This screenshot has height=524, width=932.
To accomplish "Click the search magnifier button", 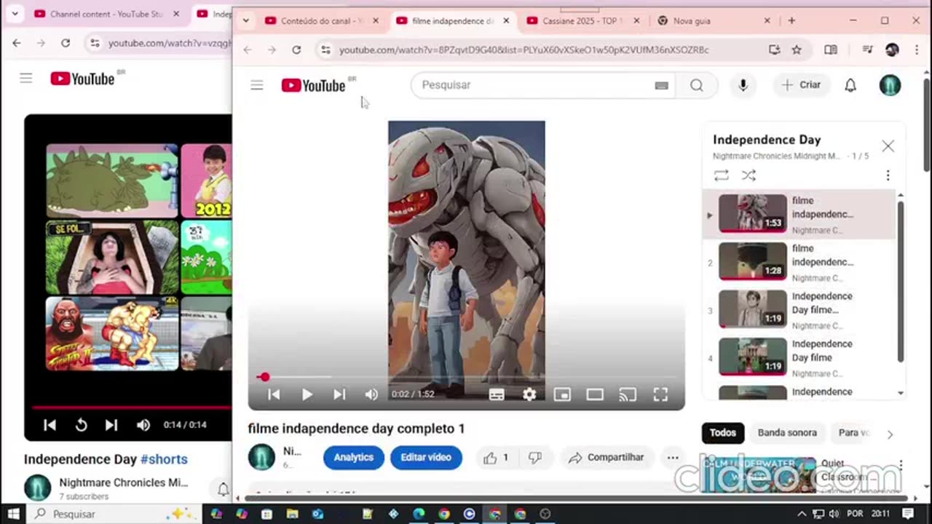I will [x=696, y=85].
